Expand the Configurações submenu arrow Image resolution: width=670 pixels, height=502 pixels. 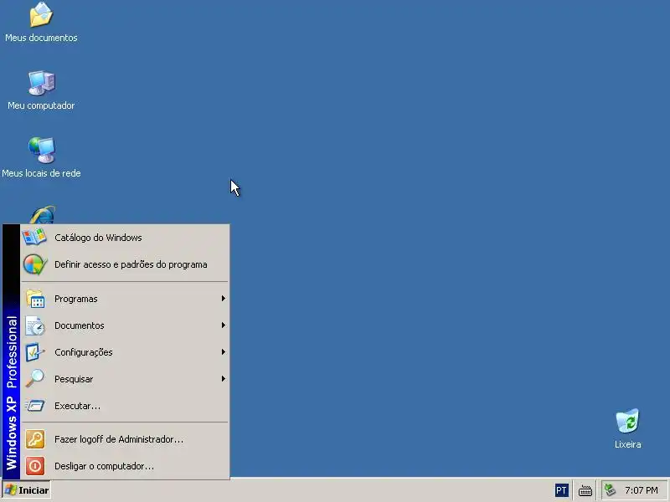coord(223,351)
